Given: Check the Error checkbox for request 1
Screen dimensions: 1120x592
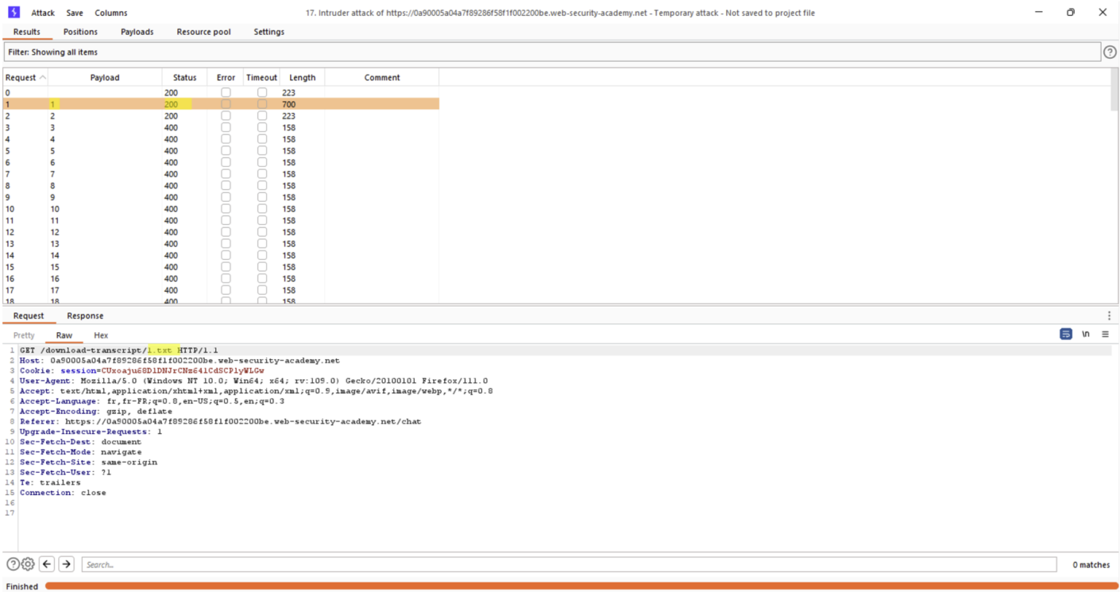Looking at the screenshot, I should click(225, 104).
